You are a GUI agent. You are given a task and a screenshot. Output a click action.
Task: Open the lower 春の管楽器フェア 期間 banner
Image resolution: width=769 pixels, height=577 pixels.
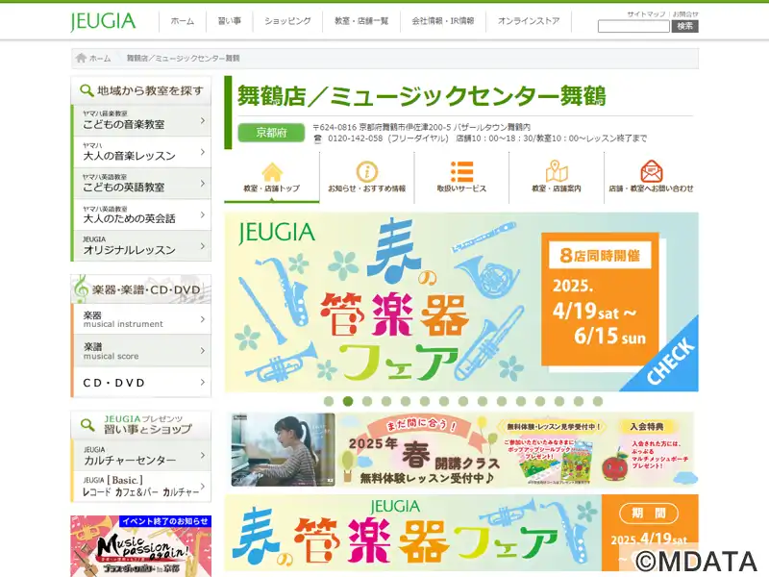pos(461,534)
